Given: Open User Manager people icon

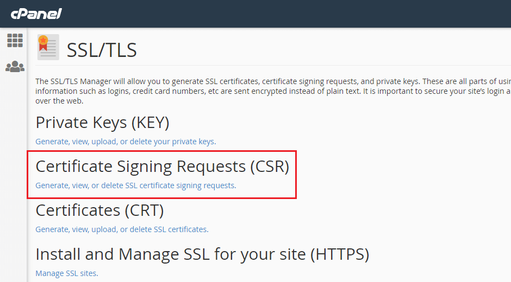Looking at the screenshot, I should click(15, 67).
